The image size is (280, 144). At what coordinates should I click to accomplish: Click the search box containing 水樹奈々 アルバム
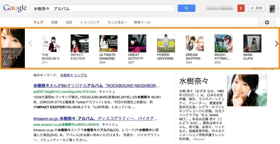[102, 8]
